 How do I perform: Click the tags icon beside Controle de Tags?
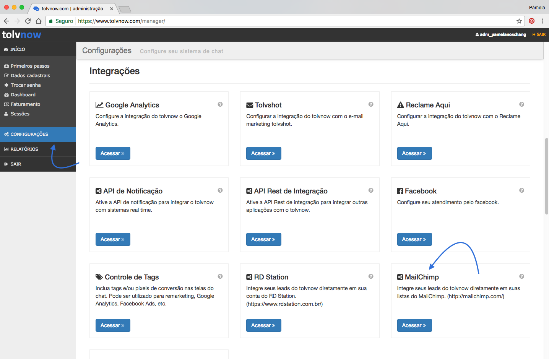[99, 277]
